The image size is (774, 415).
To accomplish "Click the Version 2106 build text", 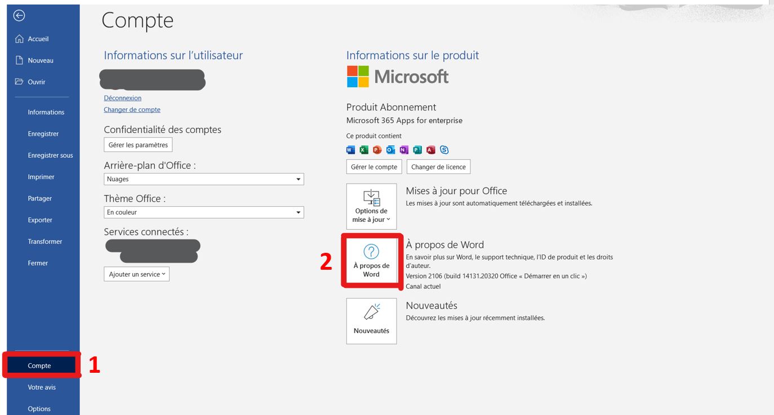I will 496,276.
